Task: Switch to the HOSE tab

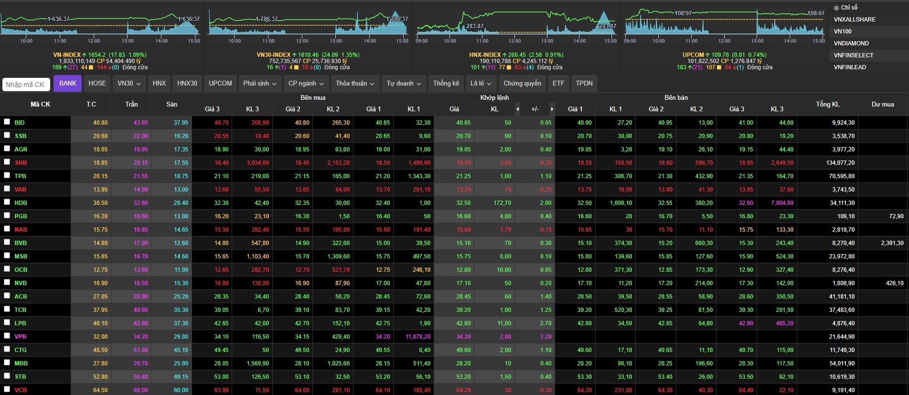Action: pyautogui.click(x=97, y=83)
